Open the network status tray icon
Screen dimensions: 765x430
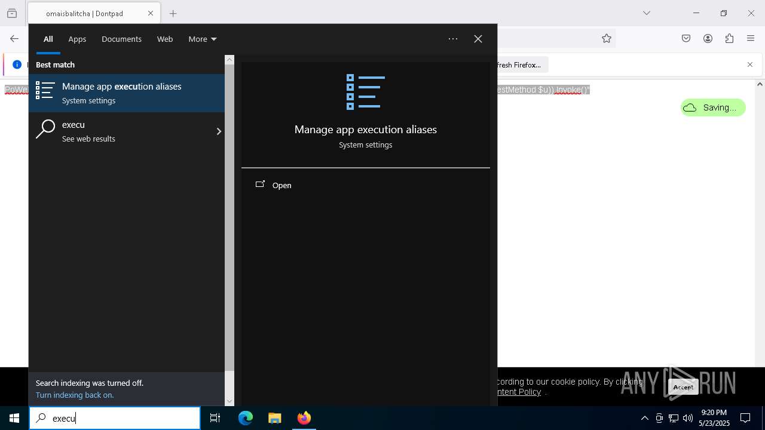coord(674,418)
